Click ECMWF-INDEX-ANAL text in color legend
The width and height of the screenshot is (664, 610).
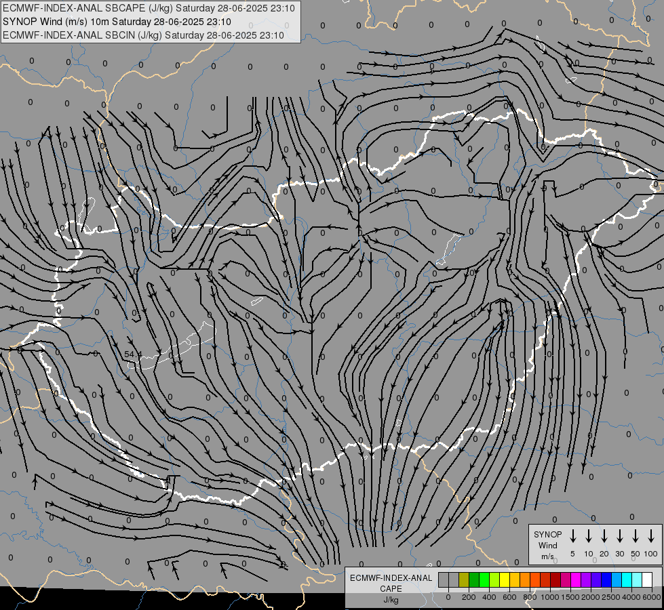[x=391, y=578]
